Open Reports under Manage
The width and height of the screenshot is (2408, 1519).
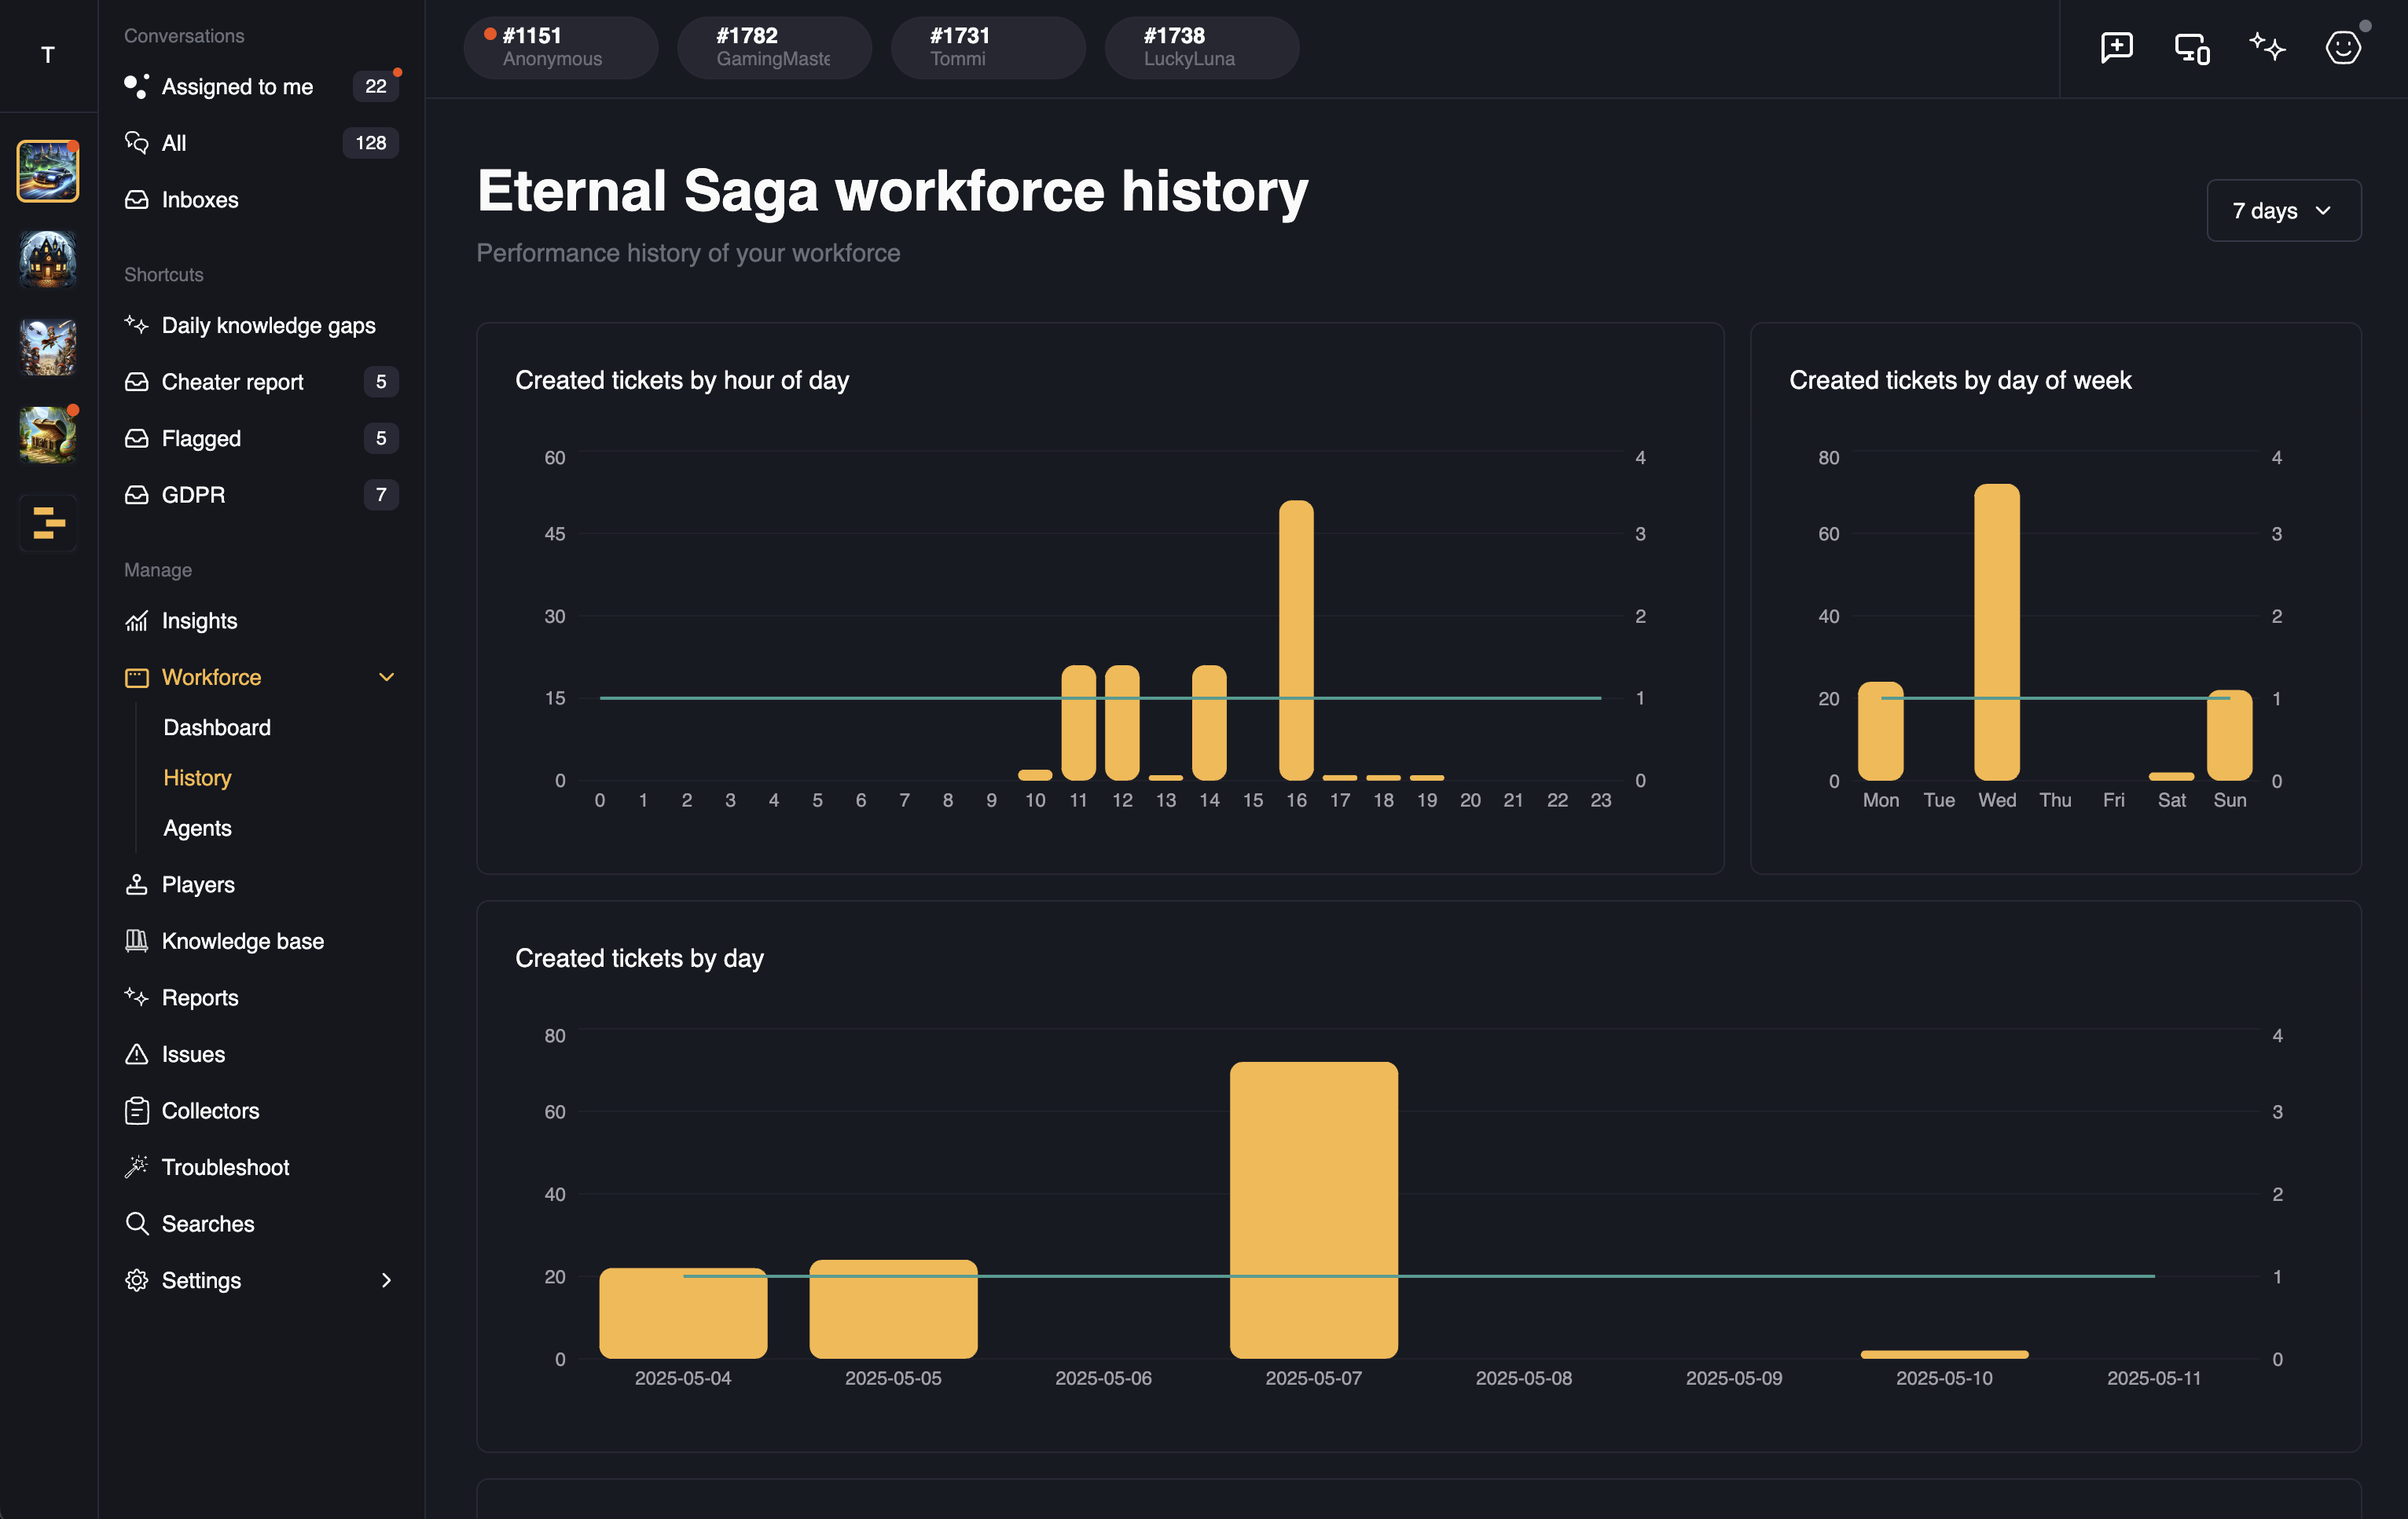point(200,997)
